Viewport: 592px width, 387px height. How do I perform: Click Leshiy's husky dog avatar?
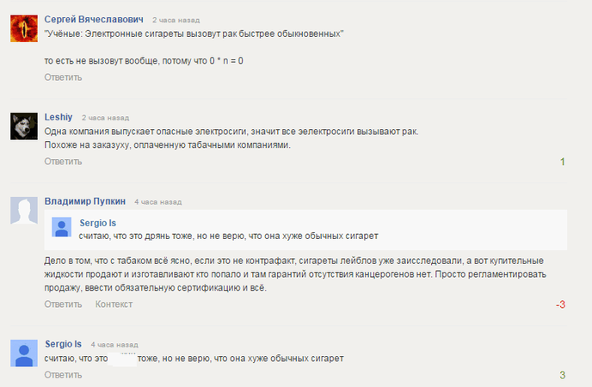tap(24, 126)
